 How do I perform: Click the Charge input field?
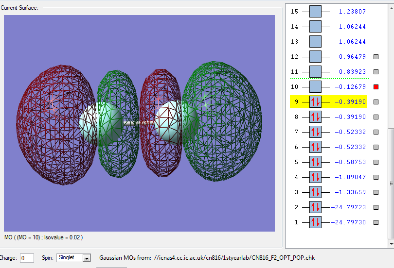27,258
